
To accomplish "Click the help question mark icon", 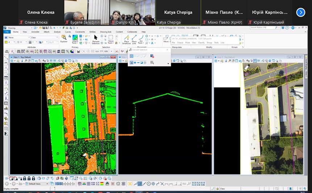I will pos(287,28).
